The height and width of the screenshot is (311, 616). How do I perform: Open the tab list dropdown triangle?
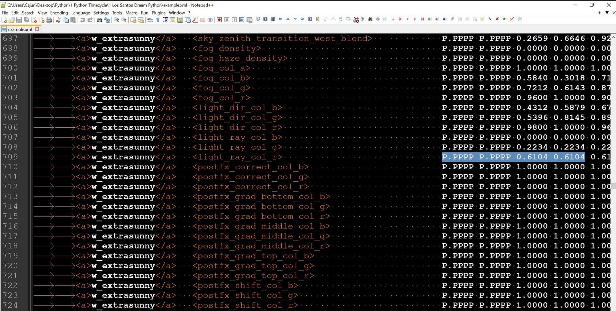pyautogui.click(x=607, y=13)
